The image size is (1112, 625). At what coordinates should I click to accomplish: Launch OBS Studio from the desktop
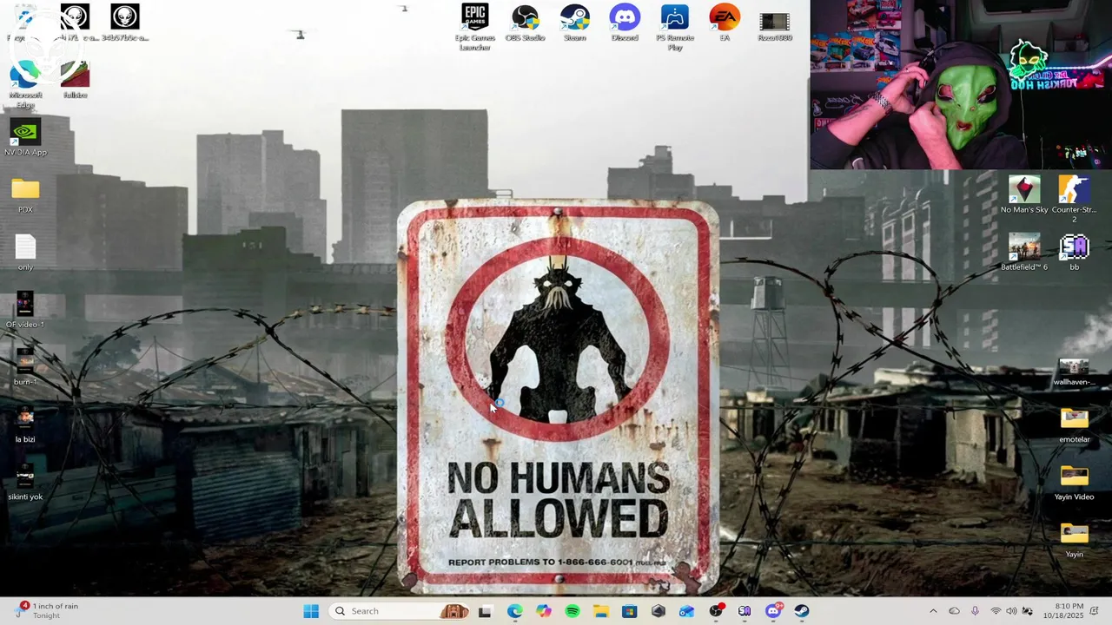(525, 23)
